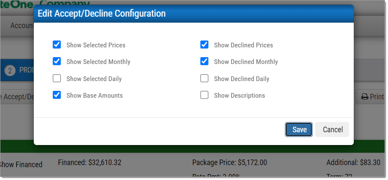Screen dimensions: 388x180
Task: Enable Show Declined Daily checkbox
Action: click(204, 78)
